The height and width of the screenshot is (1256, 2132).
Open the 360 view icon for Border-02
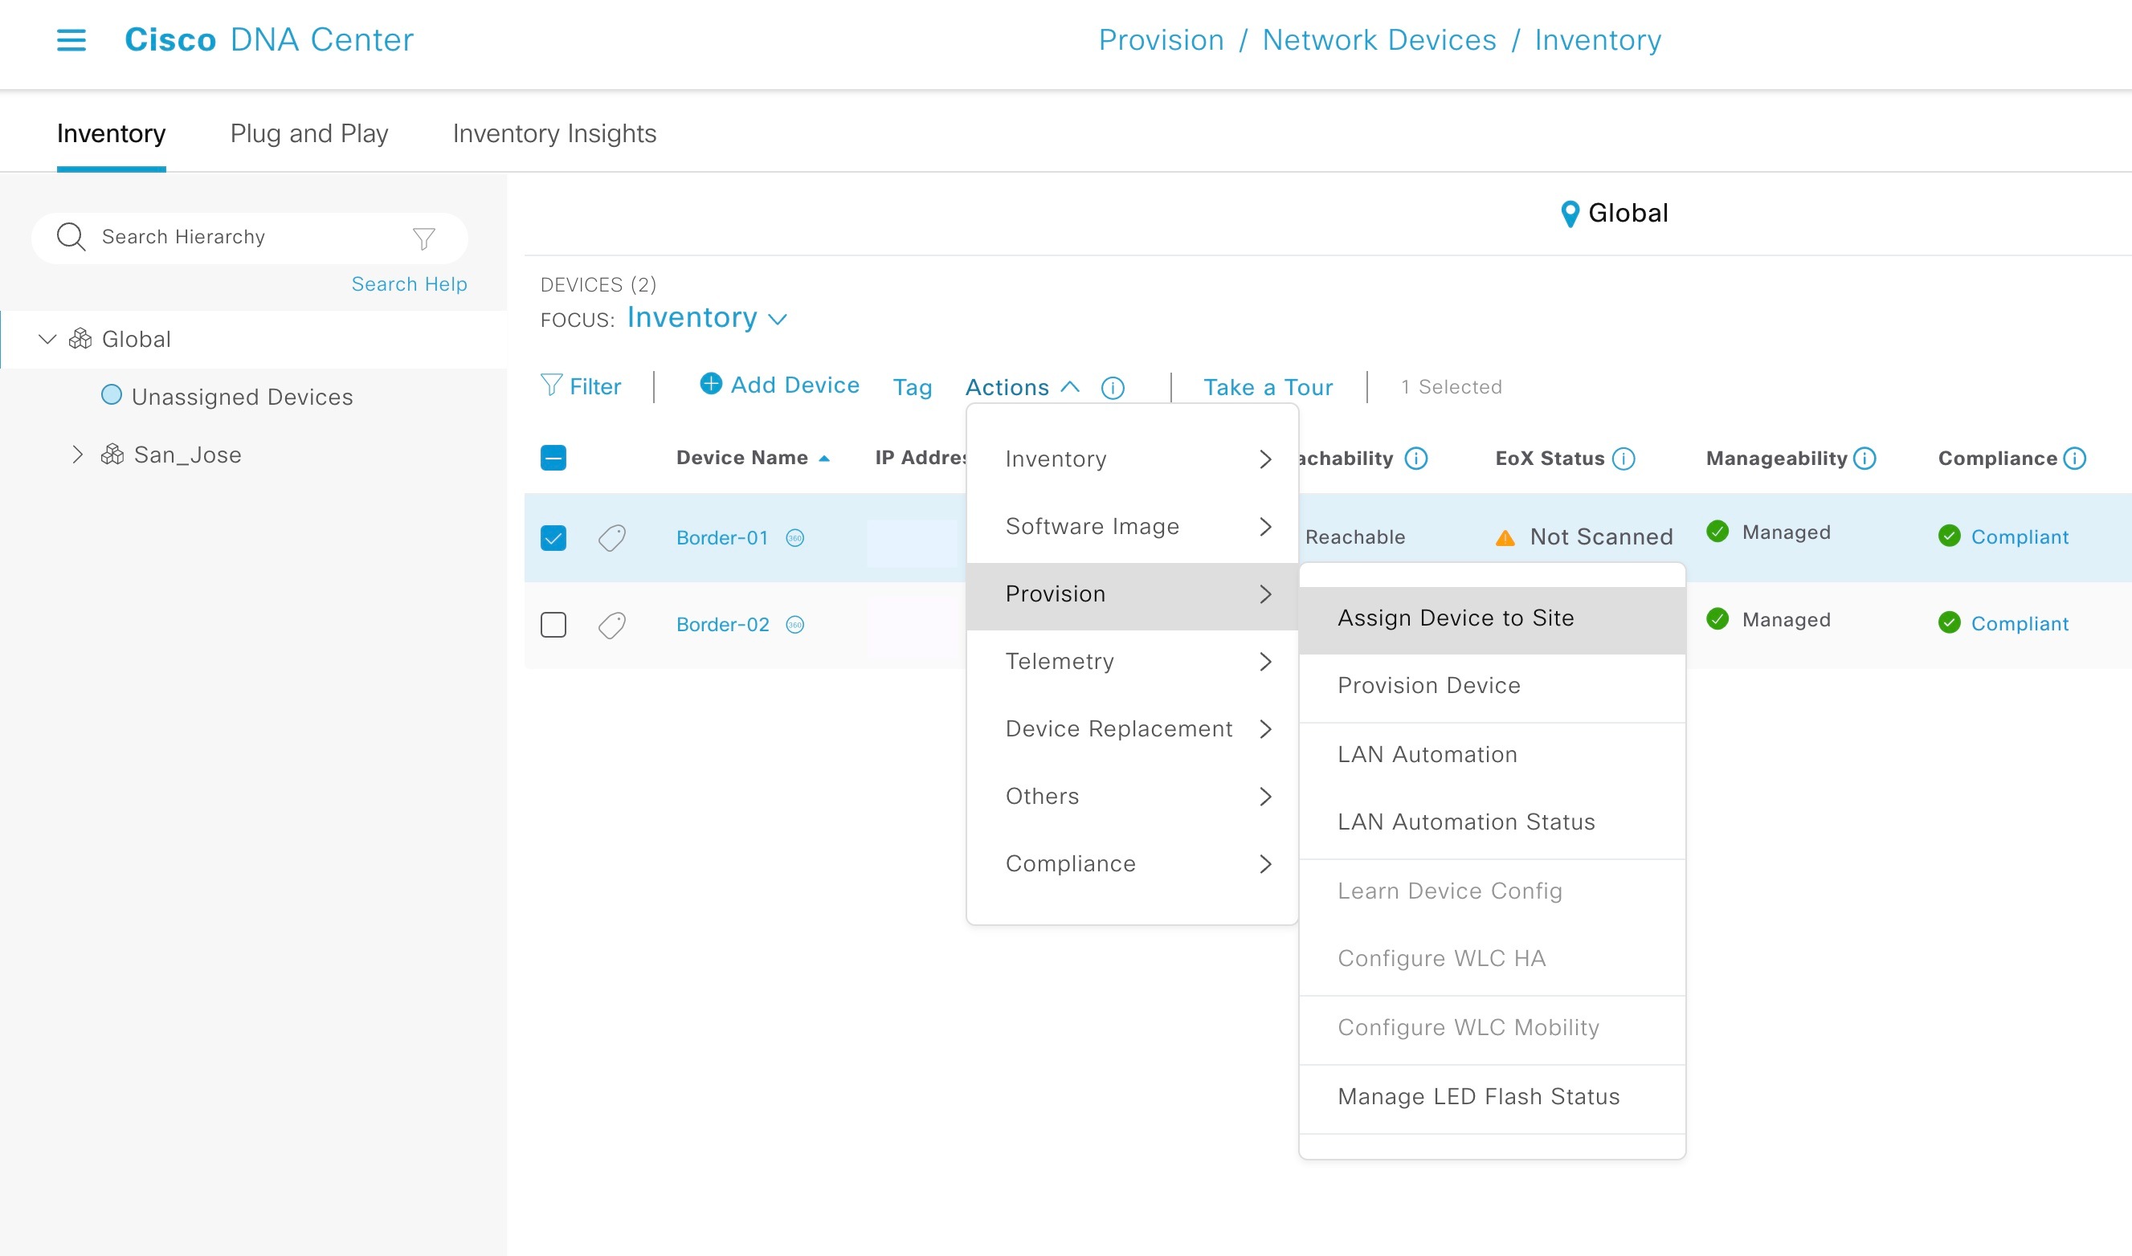pos(794,626)
